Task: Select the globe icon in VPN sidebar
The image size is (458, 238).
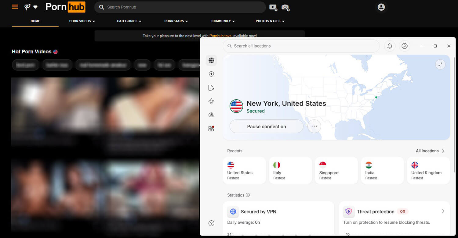Action: coord(211,60)
